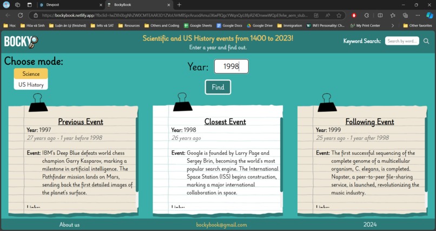The image size is (436, 231).
Task: Click '25 years ago · 1 year after 1998'
Action: [352, 138]
